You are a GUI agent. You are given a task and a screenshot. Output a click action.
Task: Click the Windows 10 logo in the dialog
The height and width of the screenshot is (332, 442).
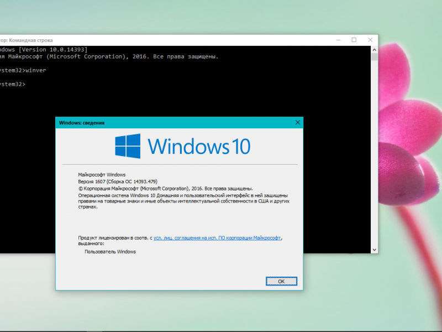coord(183,146)
